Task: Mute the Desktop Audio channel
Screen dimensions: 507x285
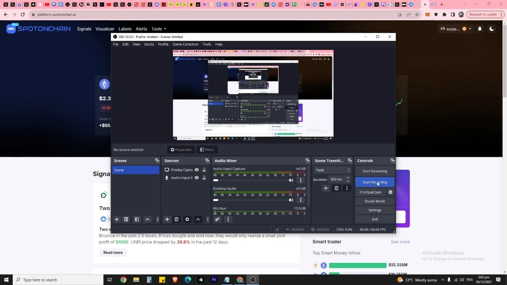Action: (291, 200)
